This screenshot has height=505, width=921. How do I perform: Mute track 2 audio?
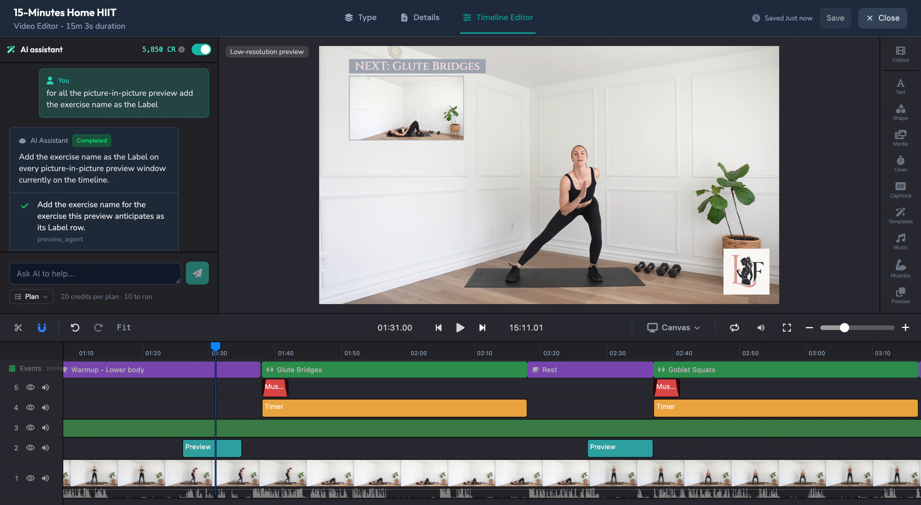click(x=45, y=448)
